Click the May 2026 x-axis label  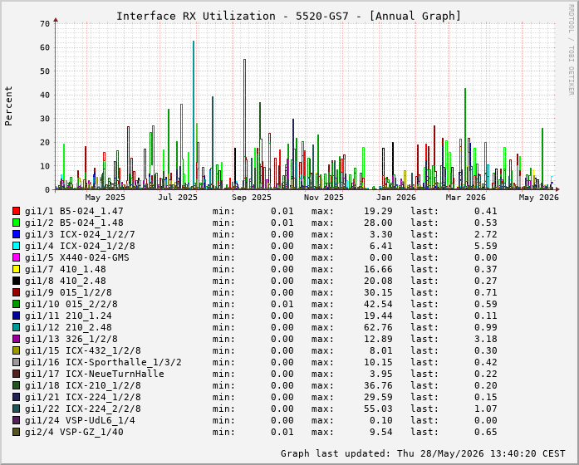[x=539, y=198]
